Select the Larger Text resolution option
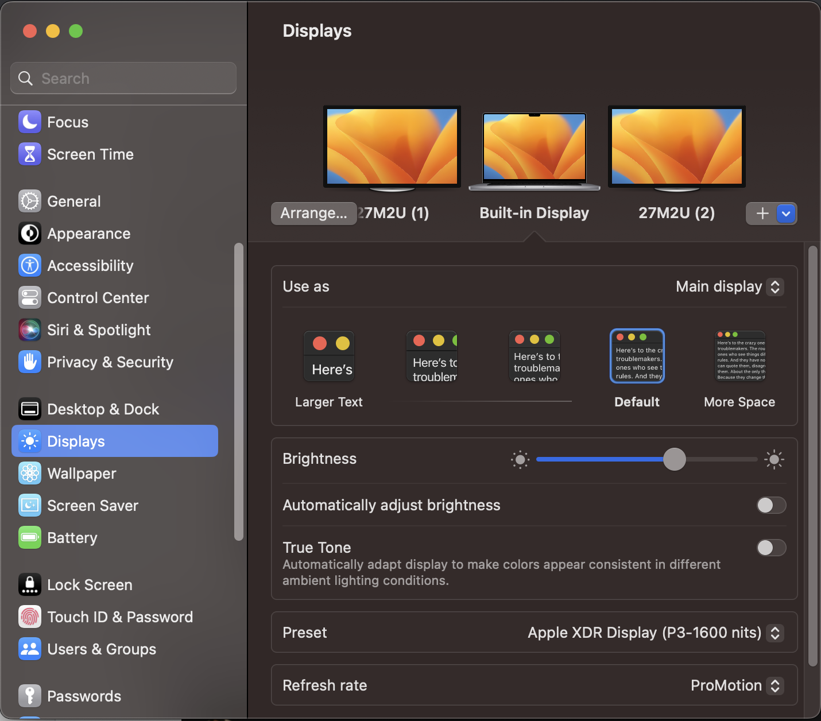This screenshot has height=721, width=821. [x=329, y=356]
